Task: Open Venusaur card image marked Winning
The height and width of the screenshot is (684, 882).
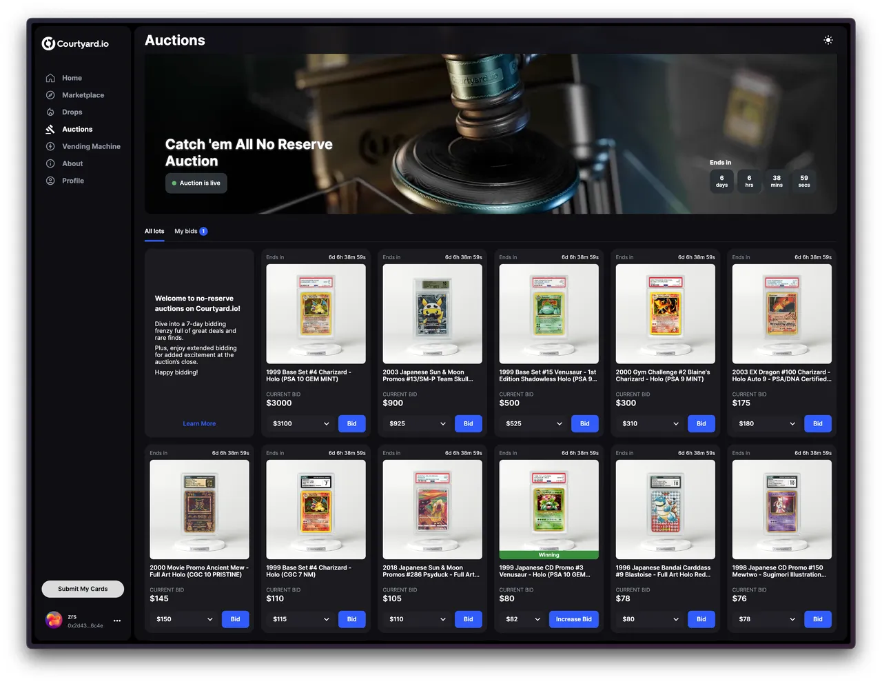Action: [x=549, y=510]
